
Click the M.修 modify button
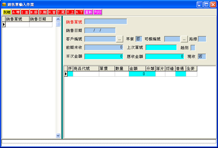pos(34,12)
